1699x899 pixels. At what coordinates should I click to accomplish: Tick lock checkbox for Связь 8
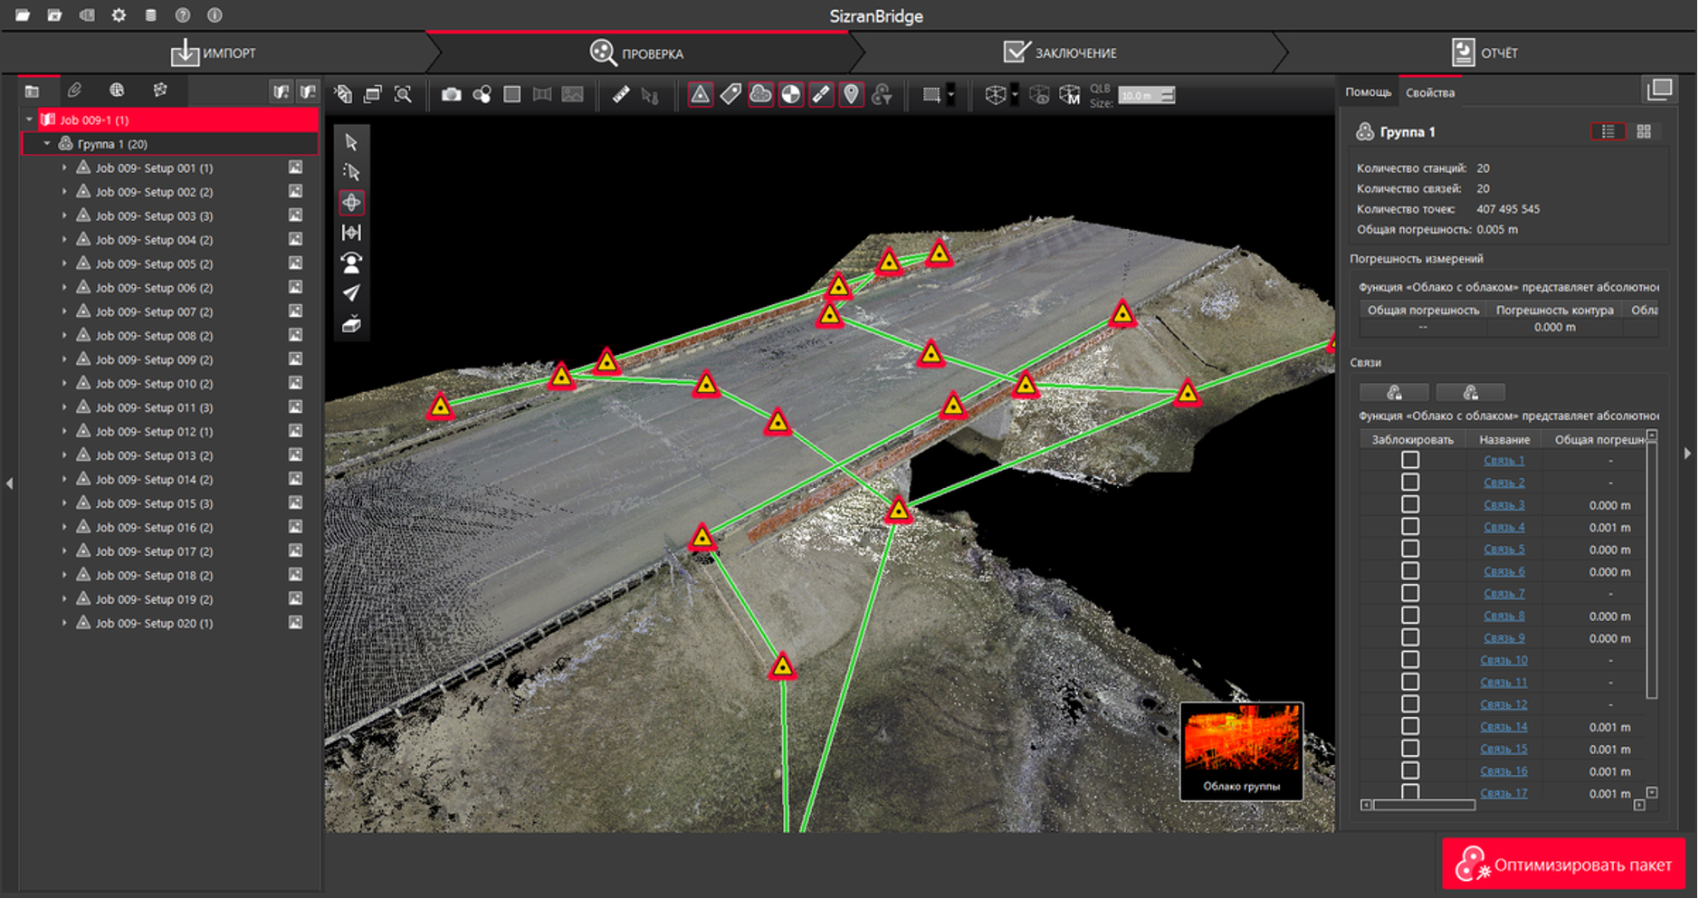click(x=1410, y=616)
